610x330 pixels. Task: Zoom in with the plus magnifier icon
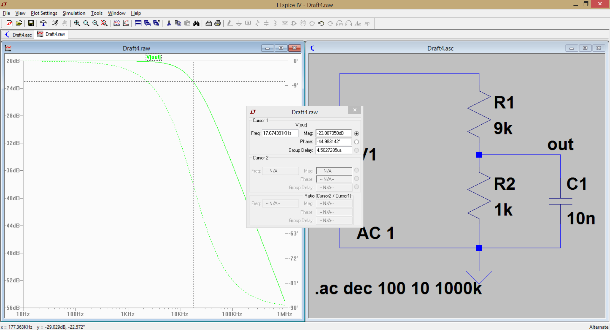pos(77,23)
